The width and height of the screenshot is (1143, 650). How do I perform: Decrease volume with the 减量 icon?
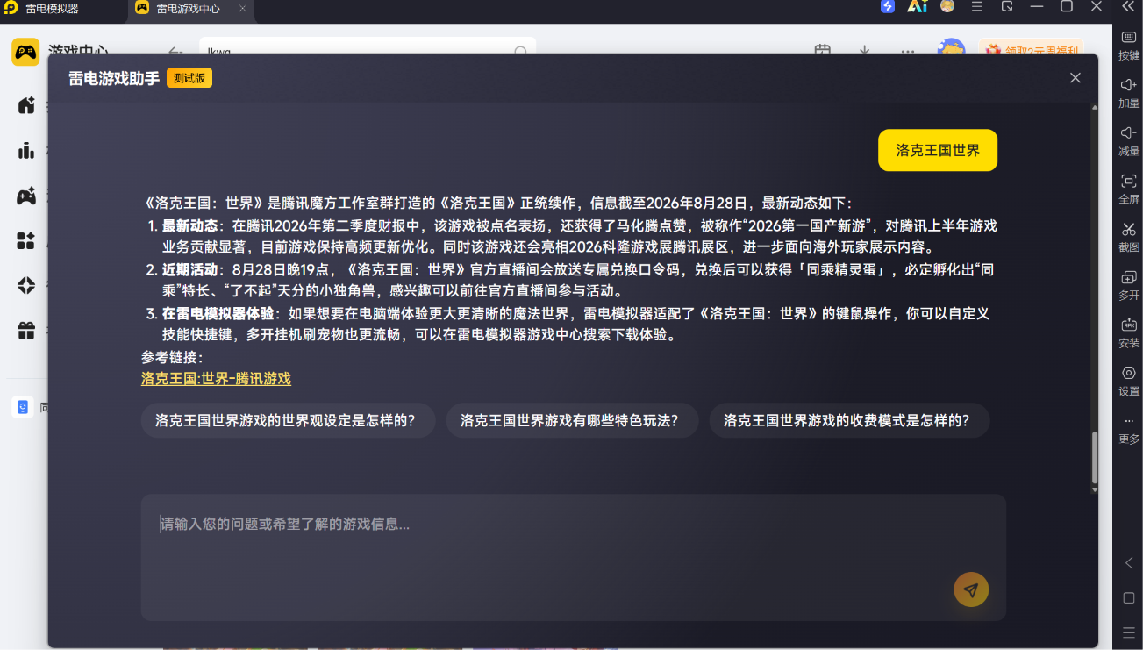(x=1129, y=141)
